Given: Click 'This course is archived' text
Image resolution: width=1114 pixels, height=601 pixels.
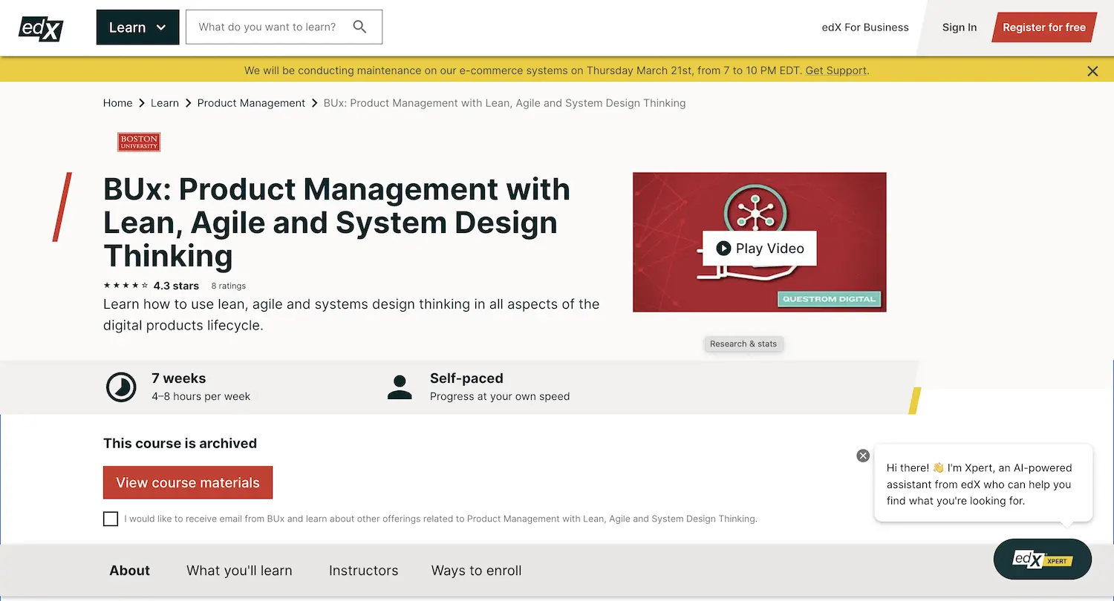Looking at the screenshot, I should [180, 443].
